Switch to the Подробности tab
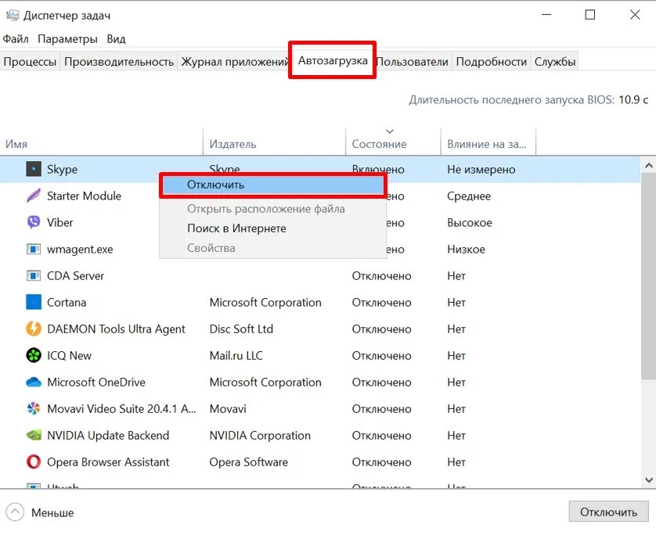The height and width of the screenshot is (535, 656). tap(491, 62)
